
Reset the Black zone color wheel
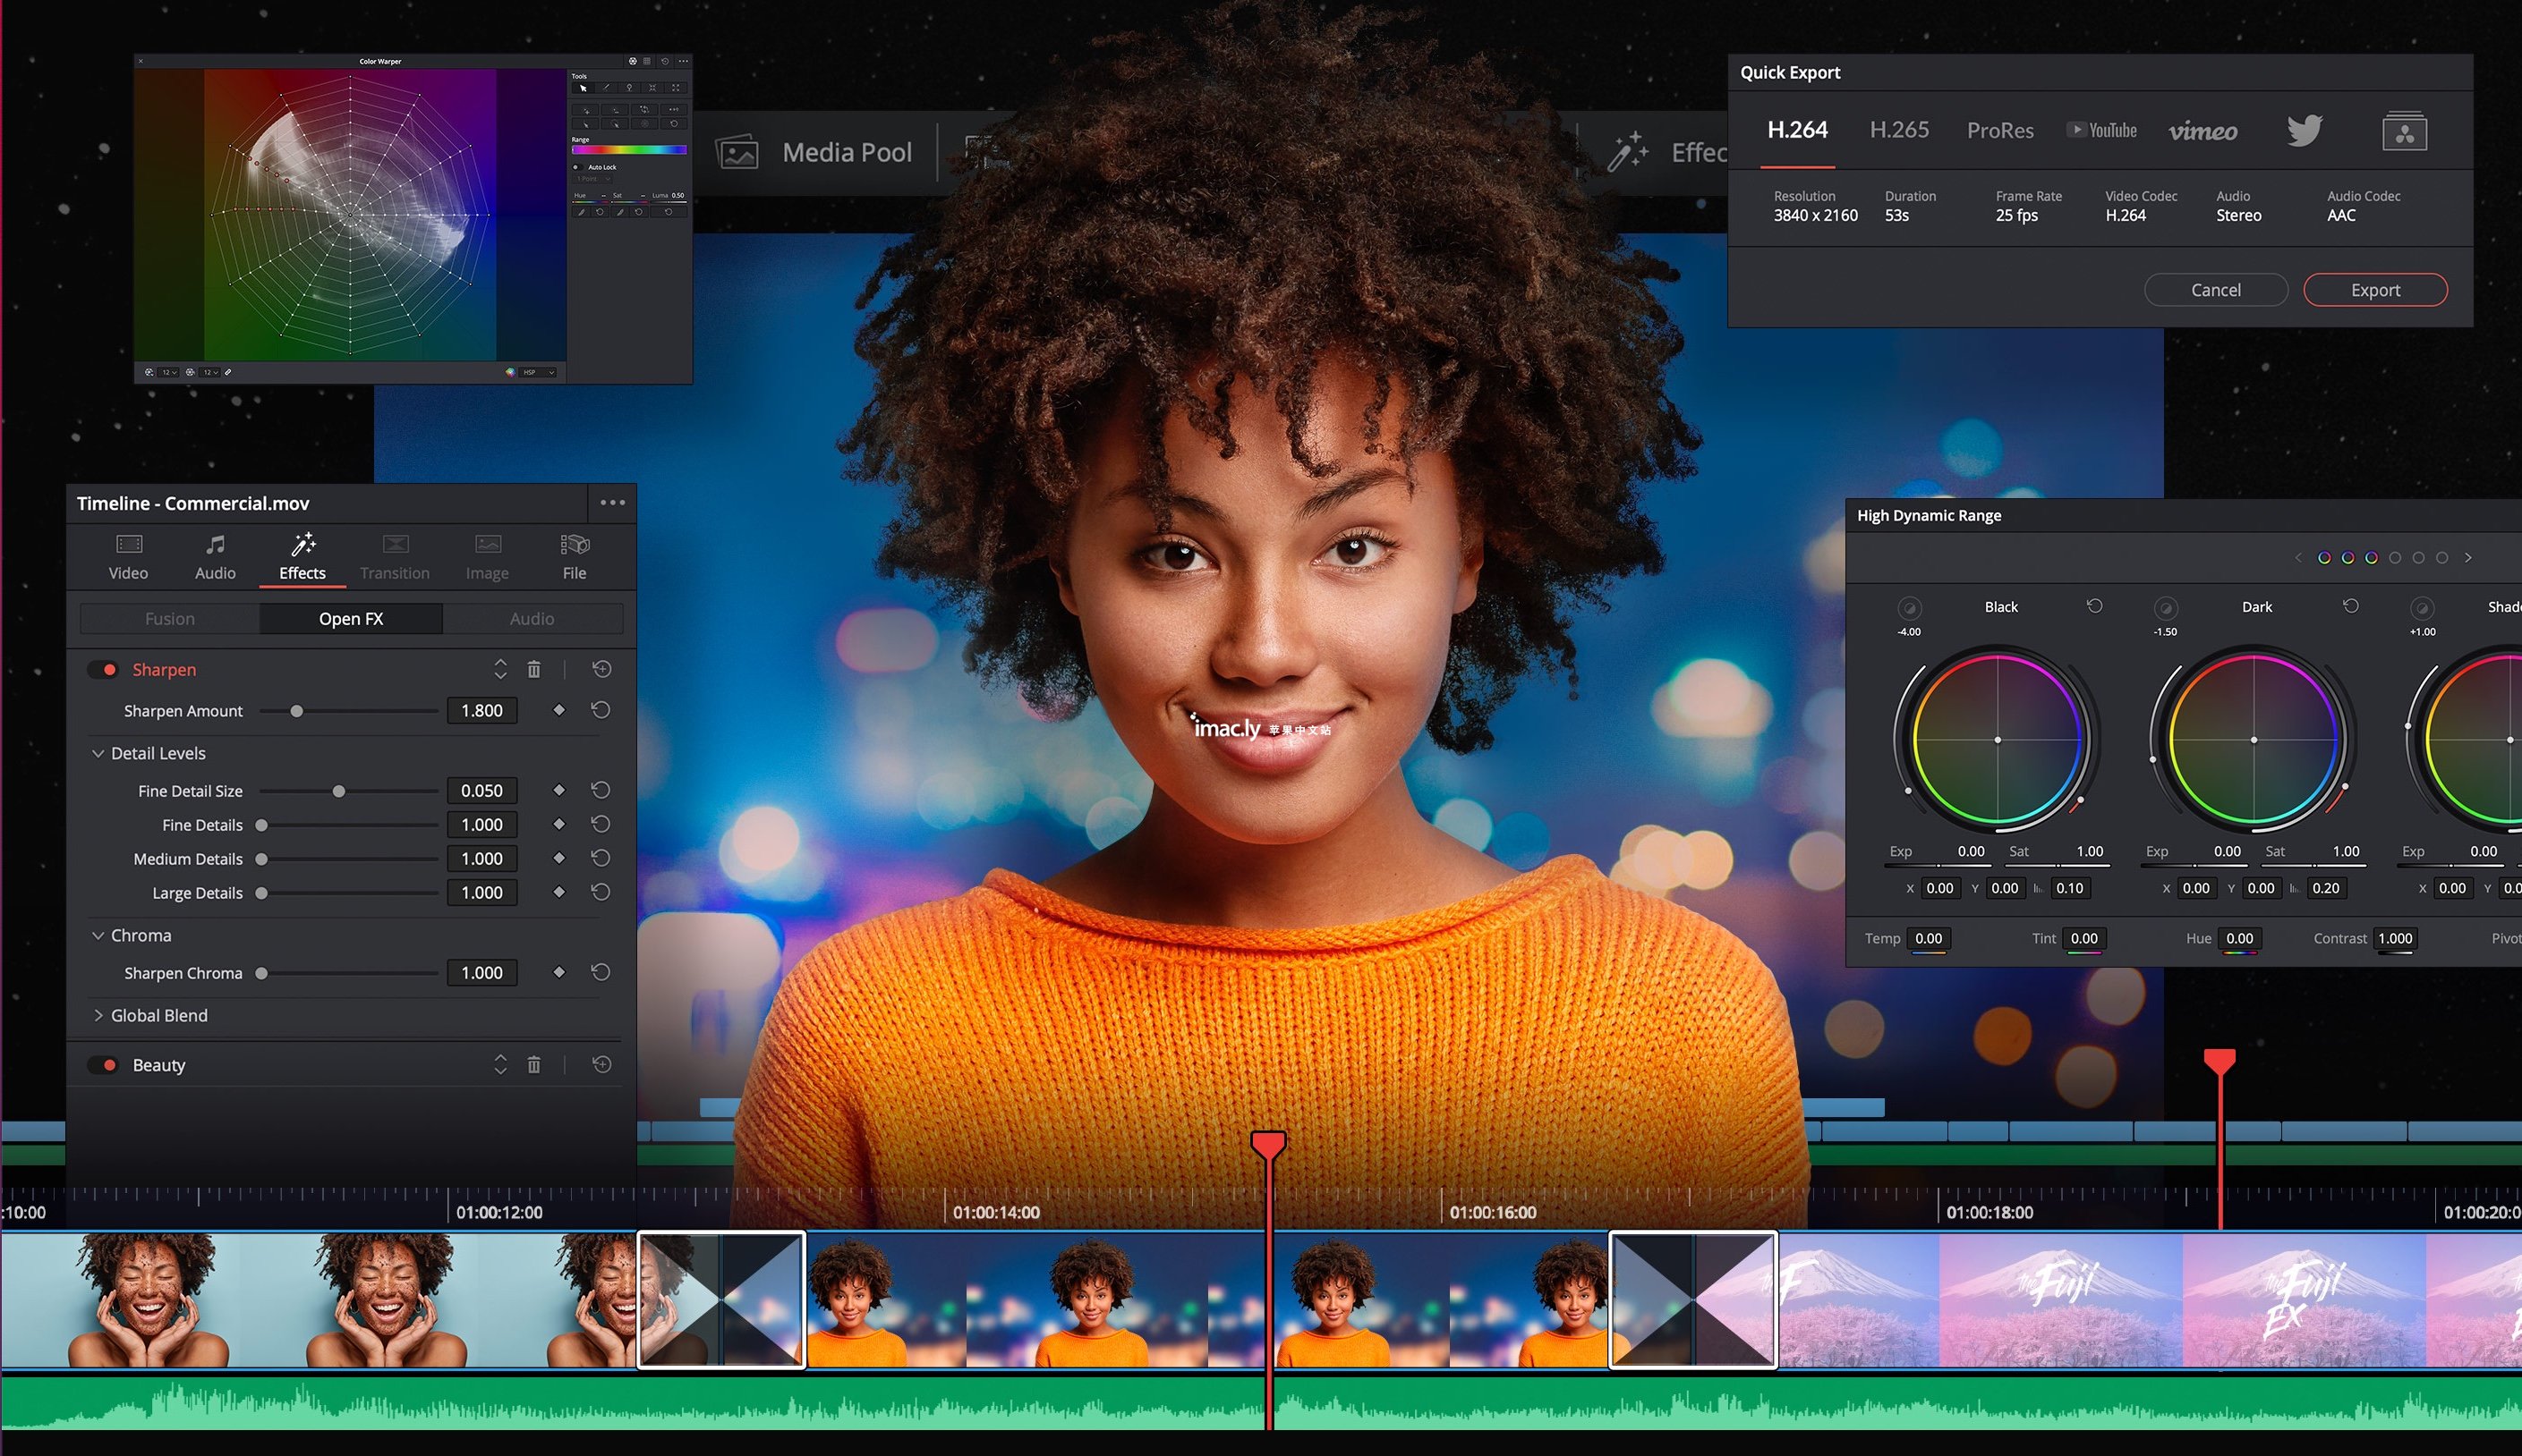2095,606
